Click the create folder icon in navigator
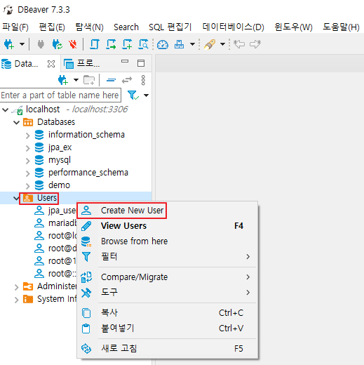The width and height of the screenshot is (364, 365). [x=89, y=80]
